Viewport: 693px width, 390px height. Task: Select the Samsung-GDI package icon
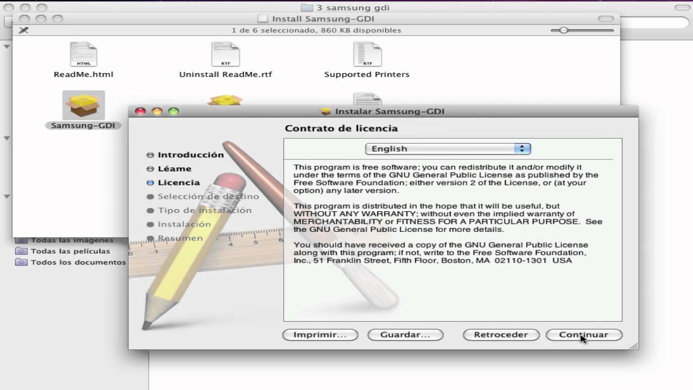(83, 105)
